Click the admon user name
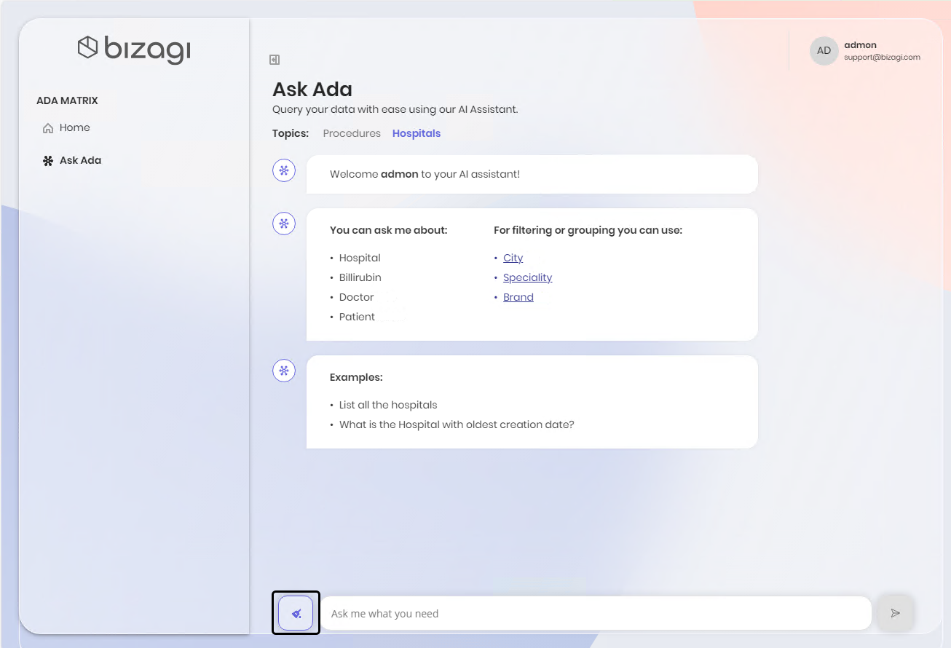 click(860, 45)
